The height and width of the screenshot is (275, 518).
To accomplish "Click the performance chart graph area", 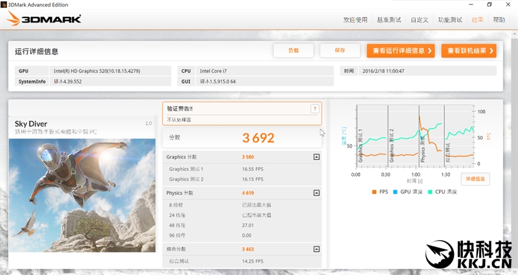I will pyautogui.click(x=415, y=135).
